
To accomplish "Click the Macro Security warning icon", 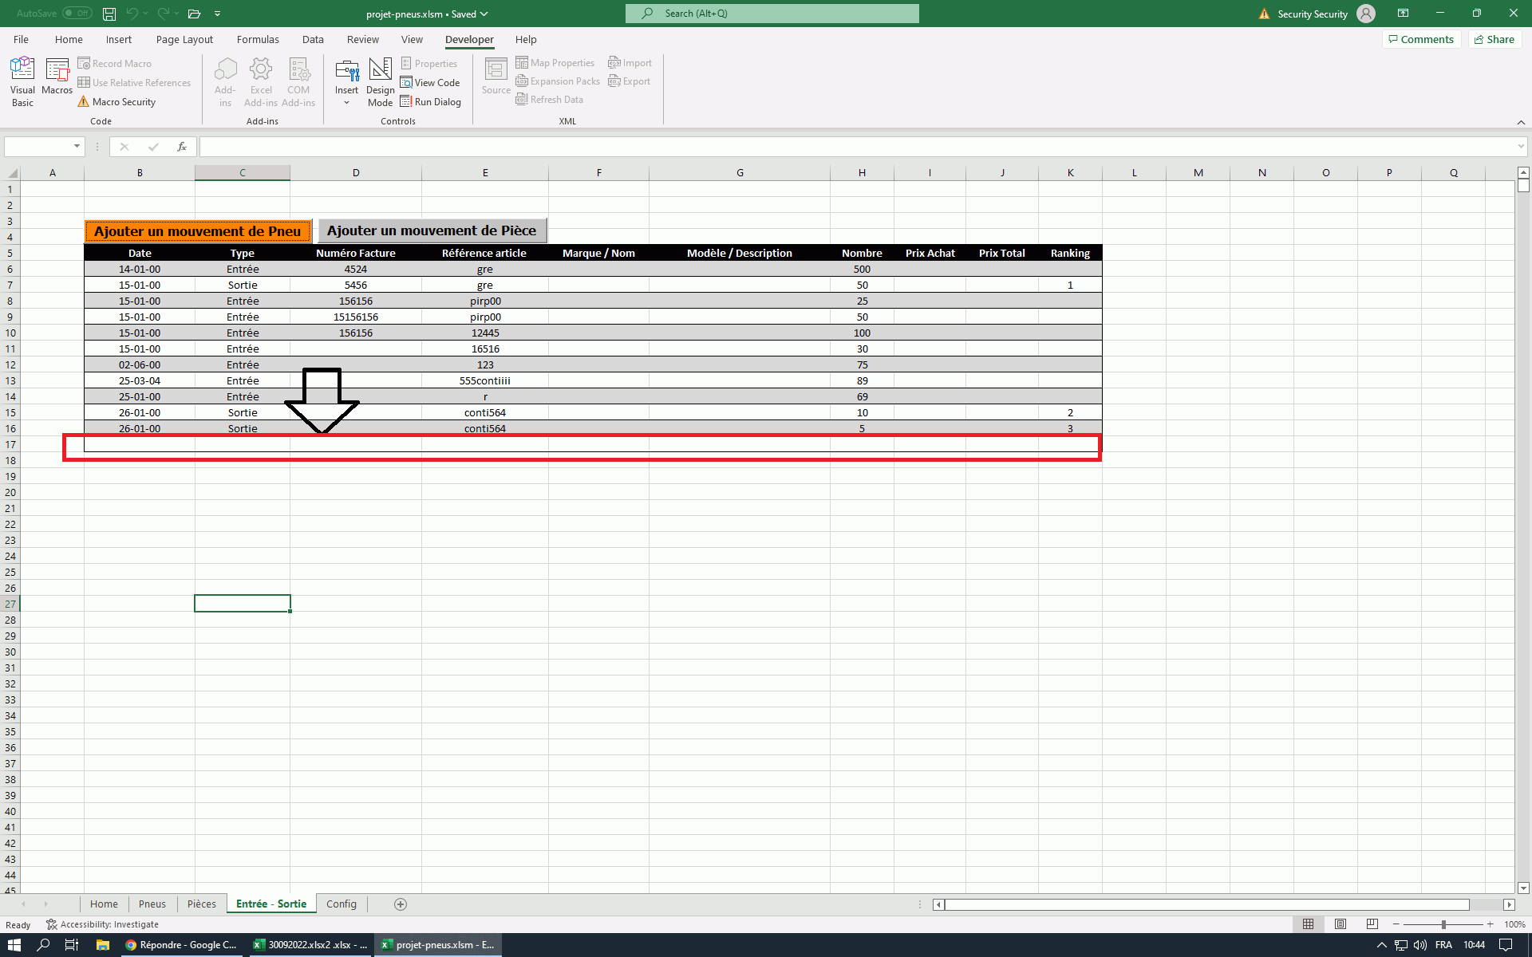I will (x=83, y=102).
